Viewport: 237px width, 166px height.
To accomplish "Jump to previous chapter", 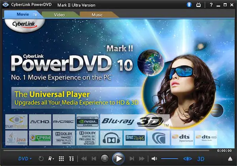I will [94, 159].
